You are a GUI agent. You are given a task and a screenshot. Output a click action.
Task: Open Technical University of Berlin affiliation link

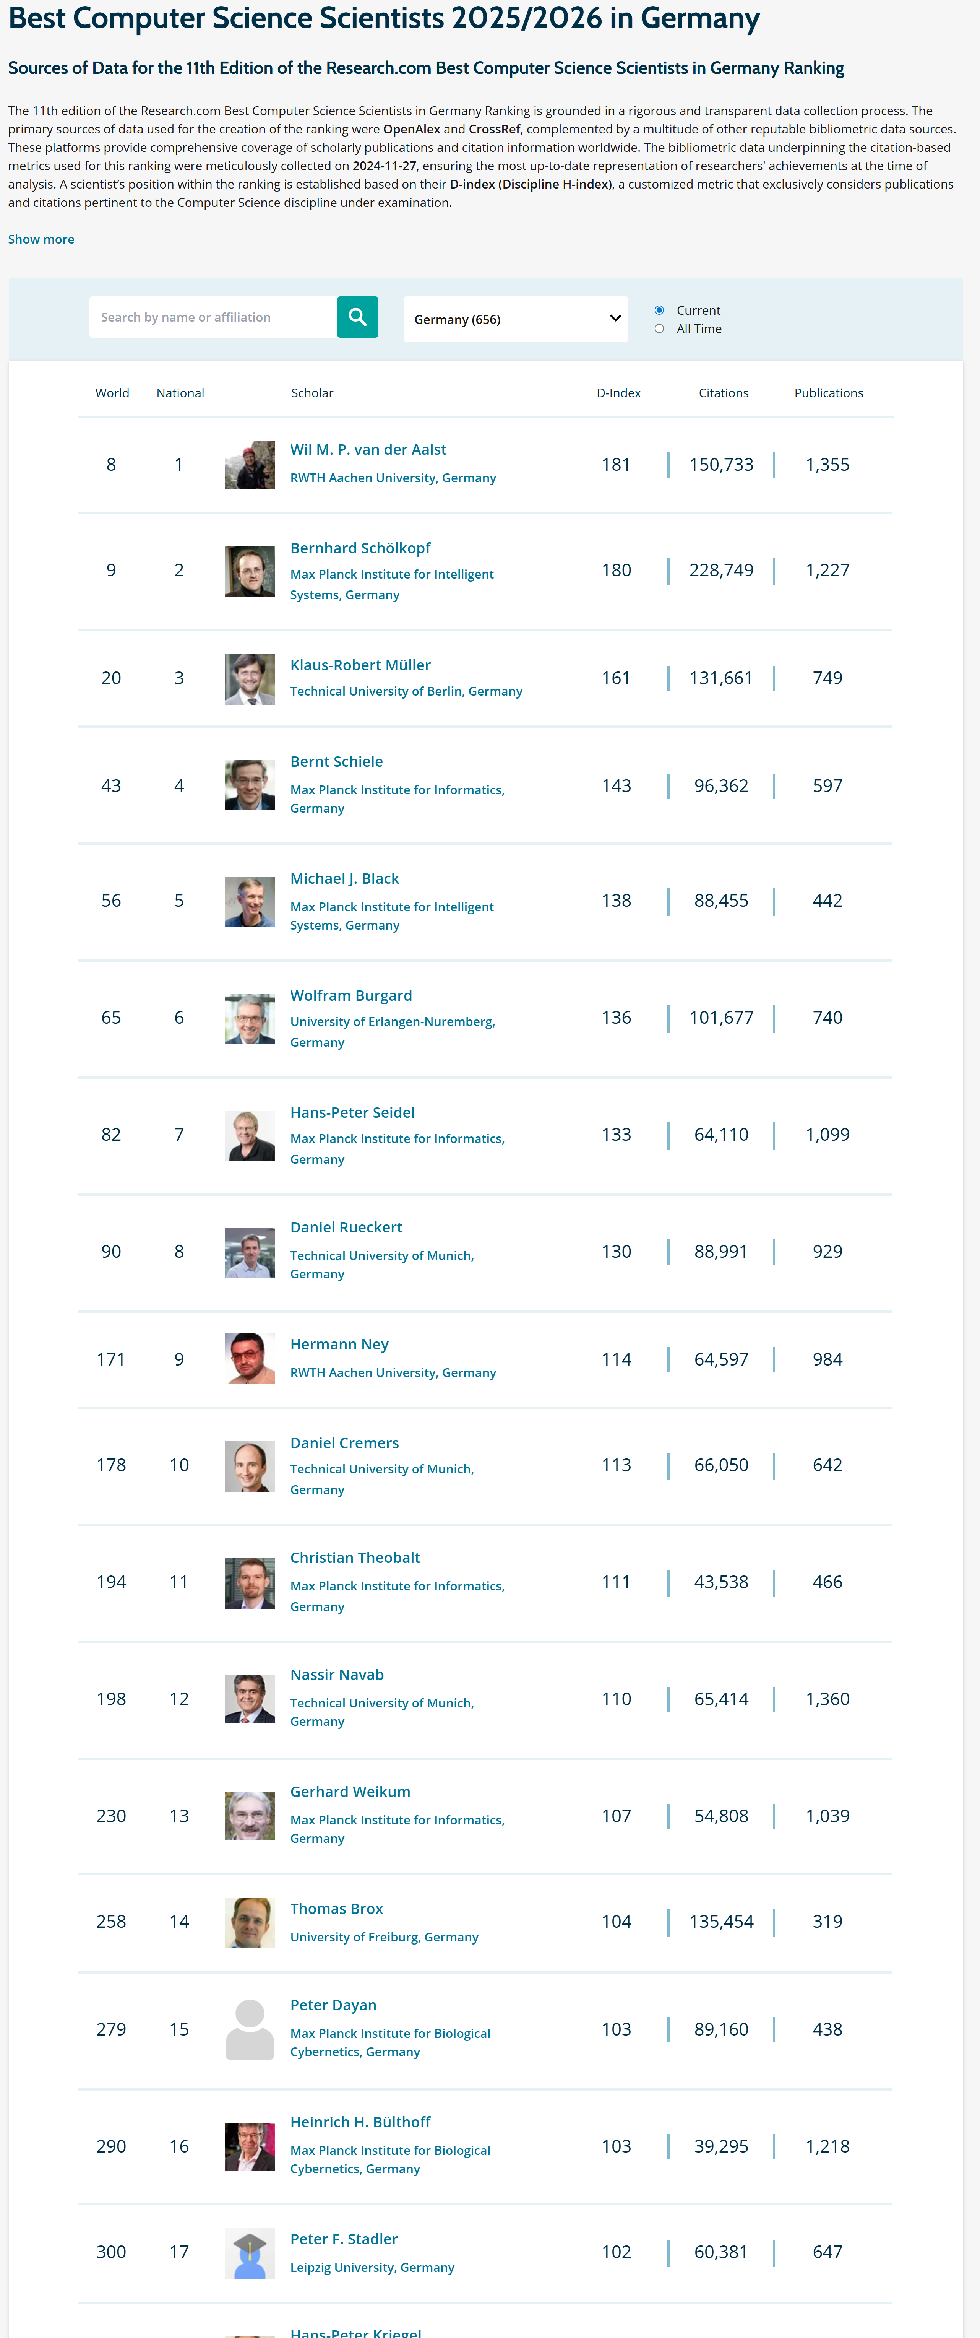(406, 692)
